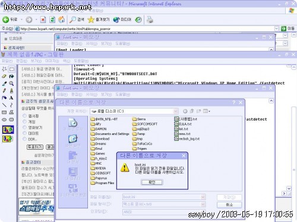Go to Home page in Internet Explorer
Image resolution: width=297 pixels, height=222 pixels.
click(62, 20)
